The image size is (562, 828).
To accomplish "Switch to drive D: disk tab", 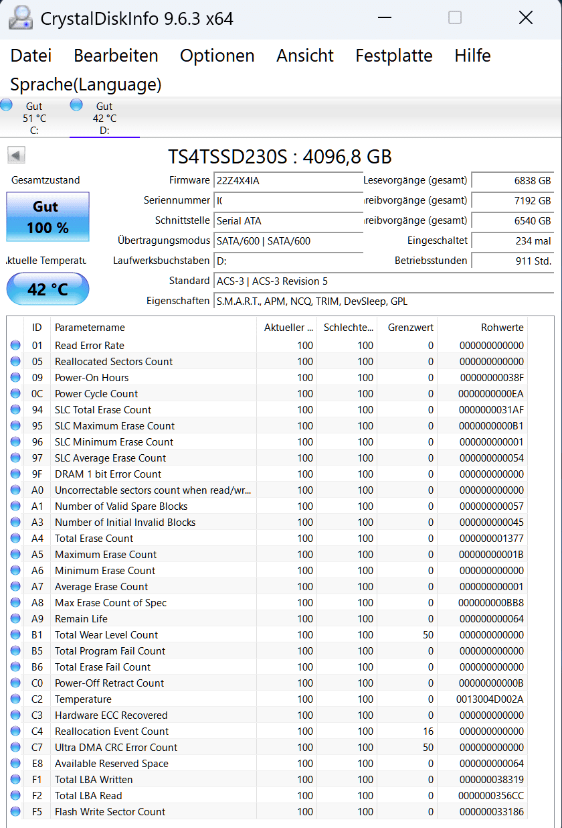I will pyautogui.click(x=104, y=117).
